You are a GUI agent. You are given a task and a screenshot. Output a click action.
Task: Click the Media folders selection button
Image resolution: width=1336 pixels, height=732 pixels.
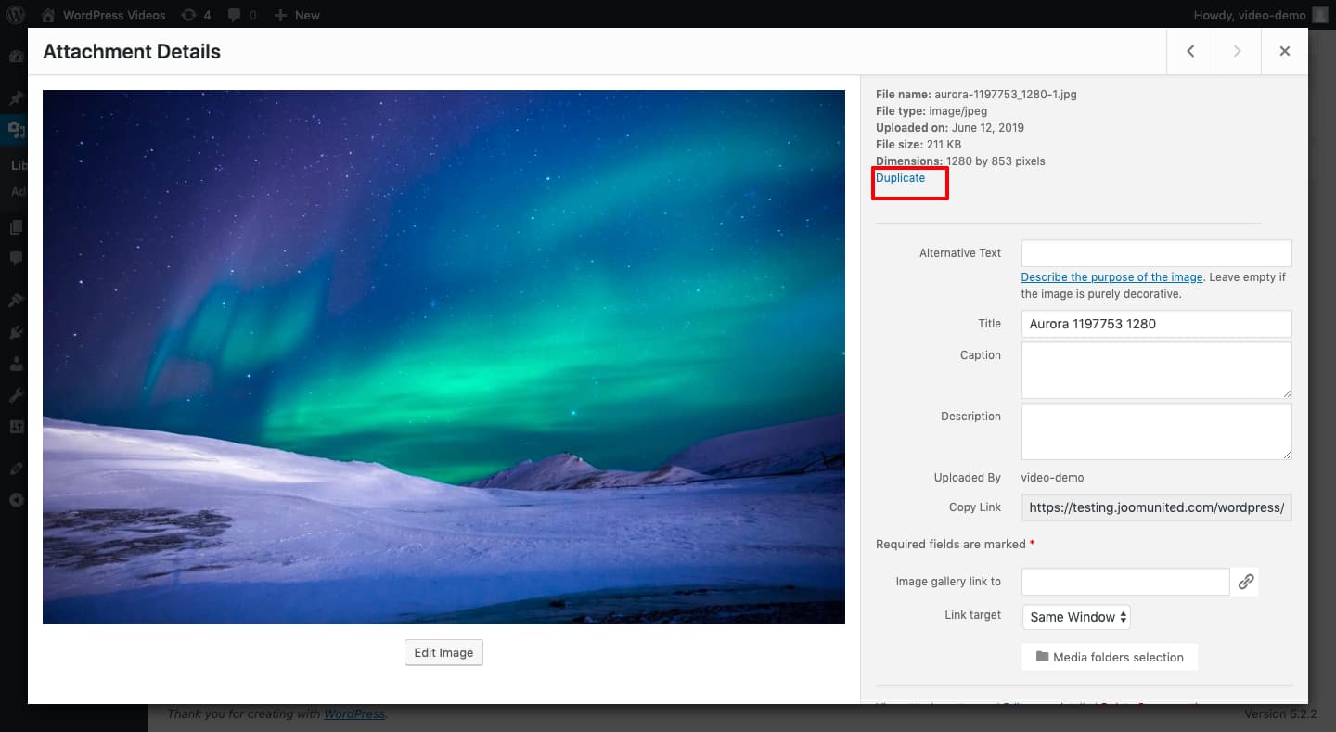tap(1110, 657)
